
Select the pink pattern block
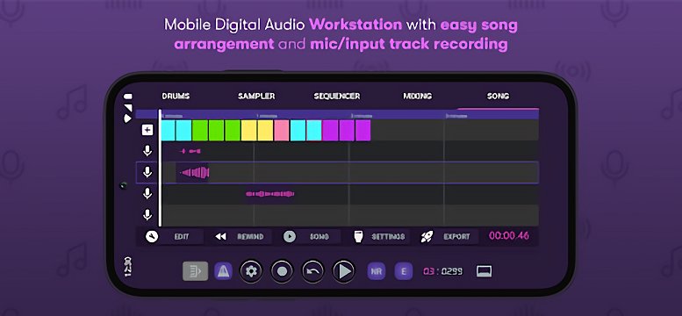(282, 130)
